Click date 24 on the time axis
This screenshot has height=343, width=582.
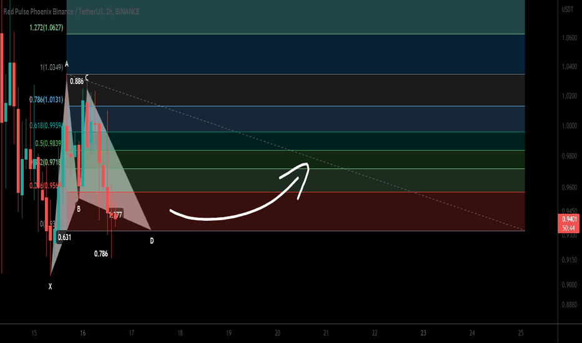click(471, 333)
